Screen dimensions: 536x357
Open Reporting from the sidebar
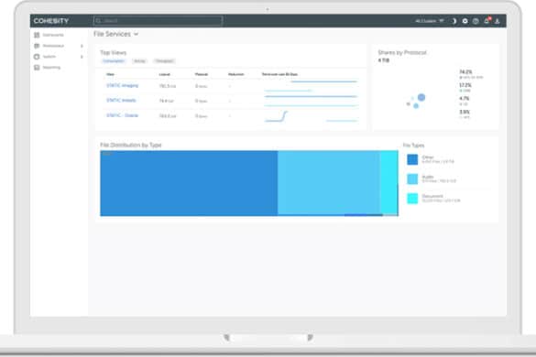point(51,68)
